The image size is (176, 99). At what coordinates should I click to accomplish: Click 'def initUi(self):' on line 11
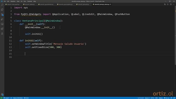pyautogui.click(x=31, y=41)
